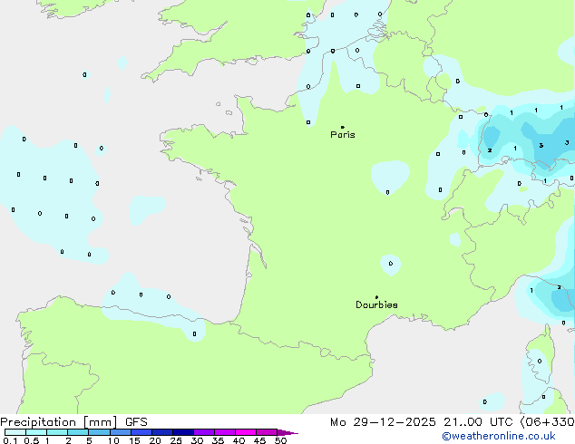575x444 pixels.
Task: Select the 2 mm legend color swatch
Action: (x=78, y=432)
